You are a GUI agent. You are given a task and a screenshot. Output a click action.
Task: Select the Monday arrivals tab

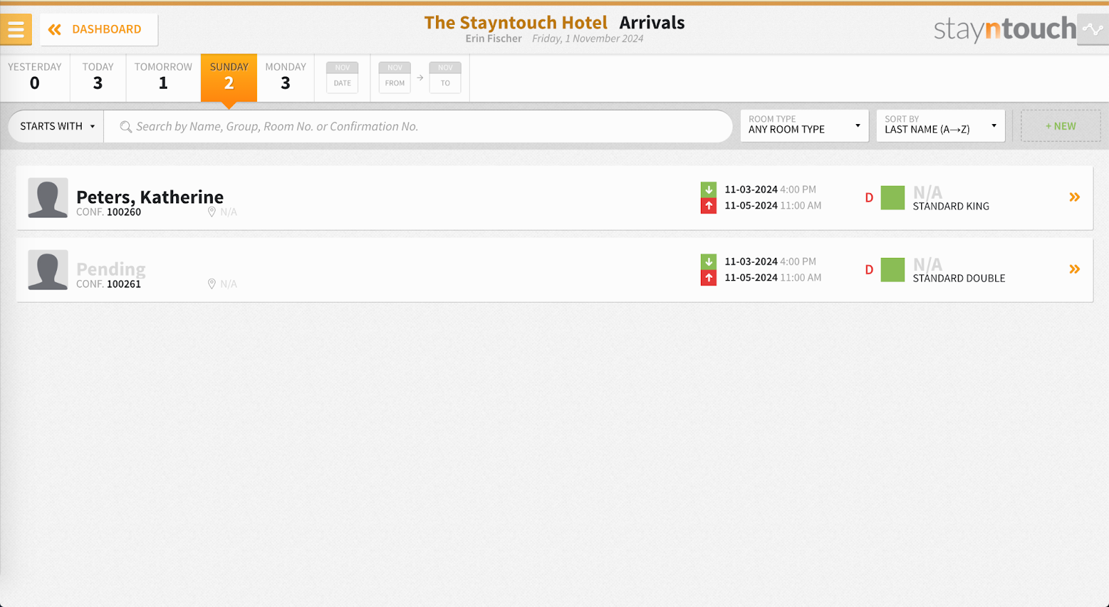coord(286,78)
